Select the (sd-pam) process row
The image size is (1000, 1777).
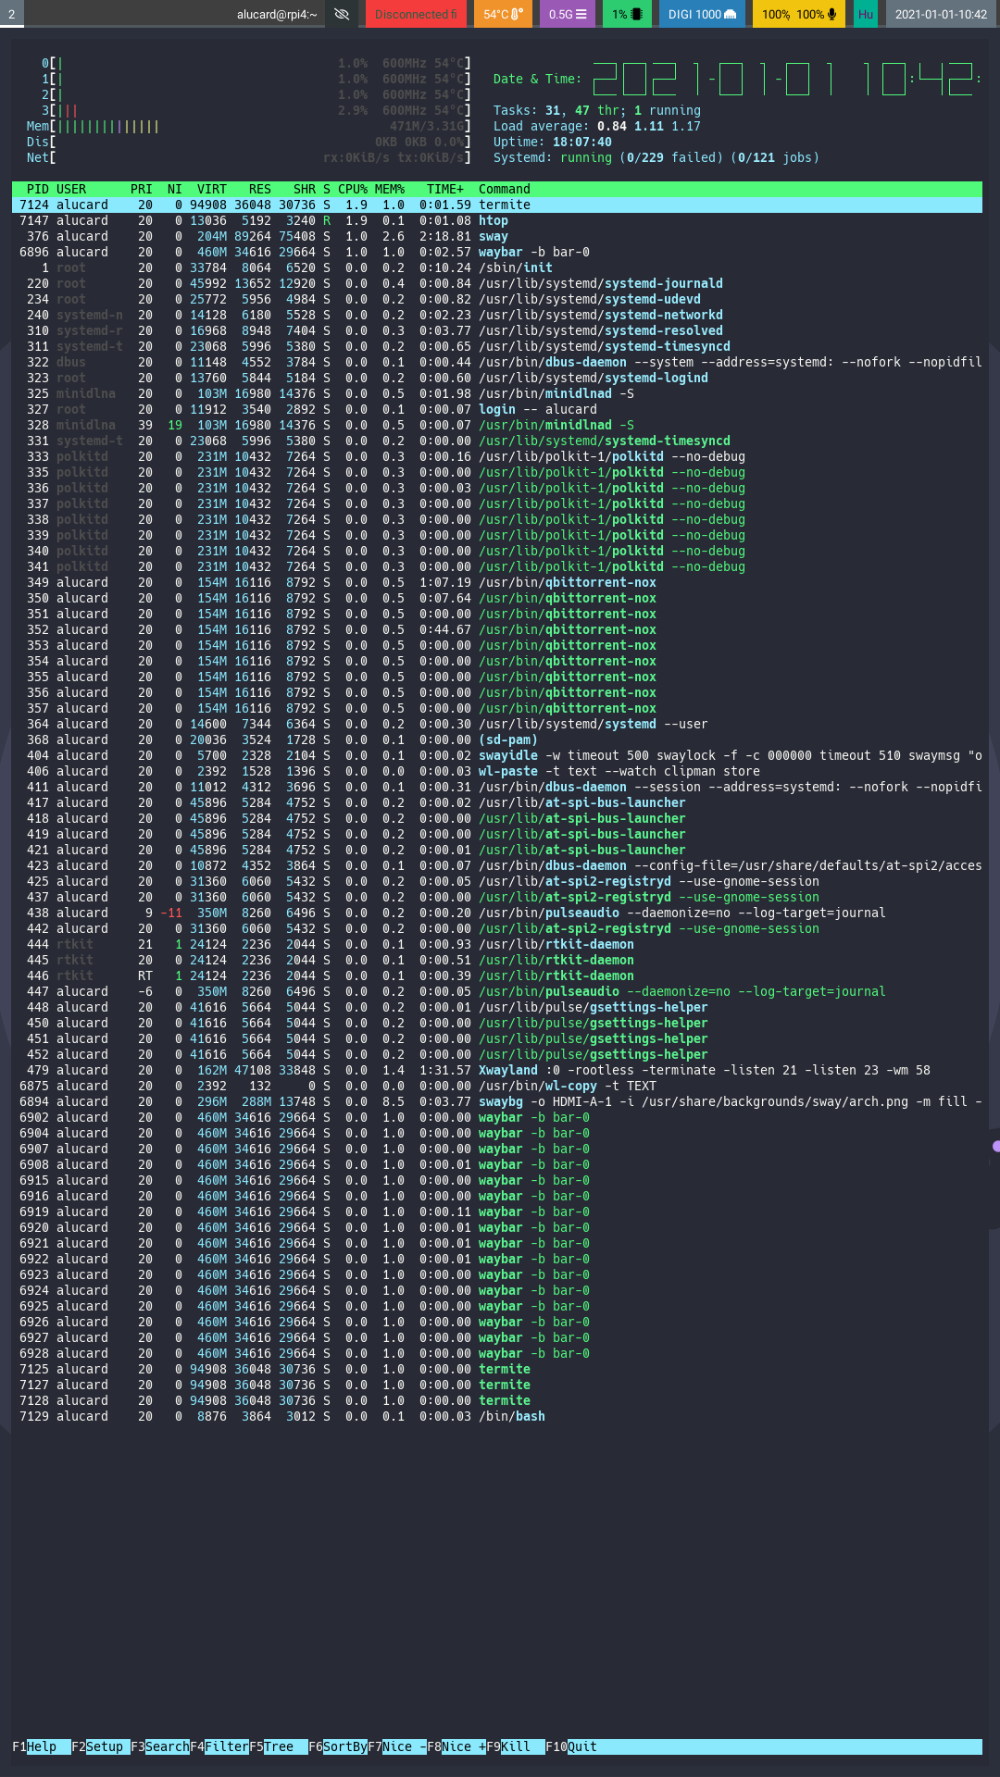click(x=497, y=739)
